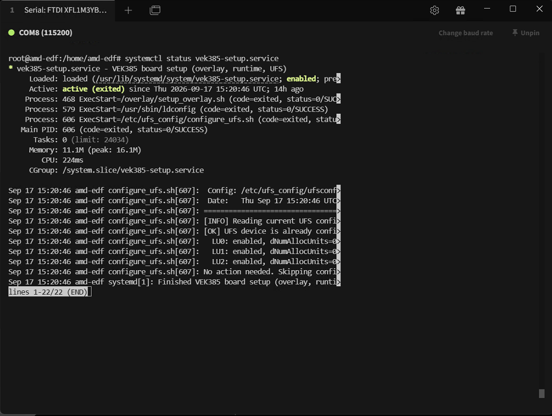Open settings gear icon

point(434,10)
